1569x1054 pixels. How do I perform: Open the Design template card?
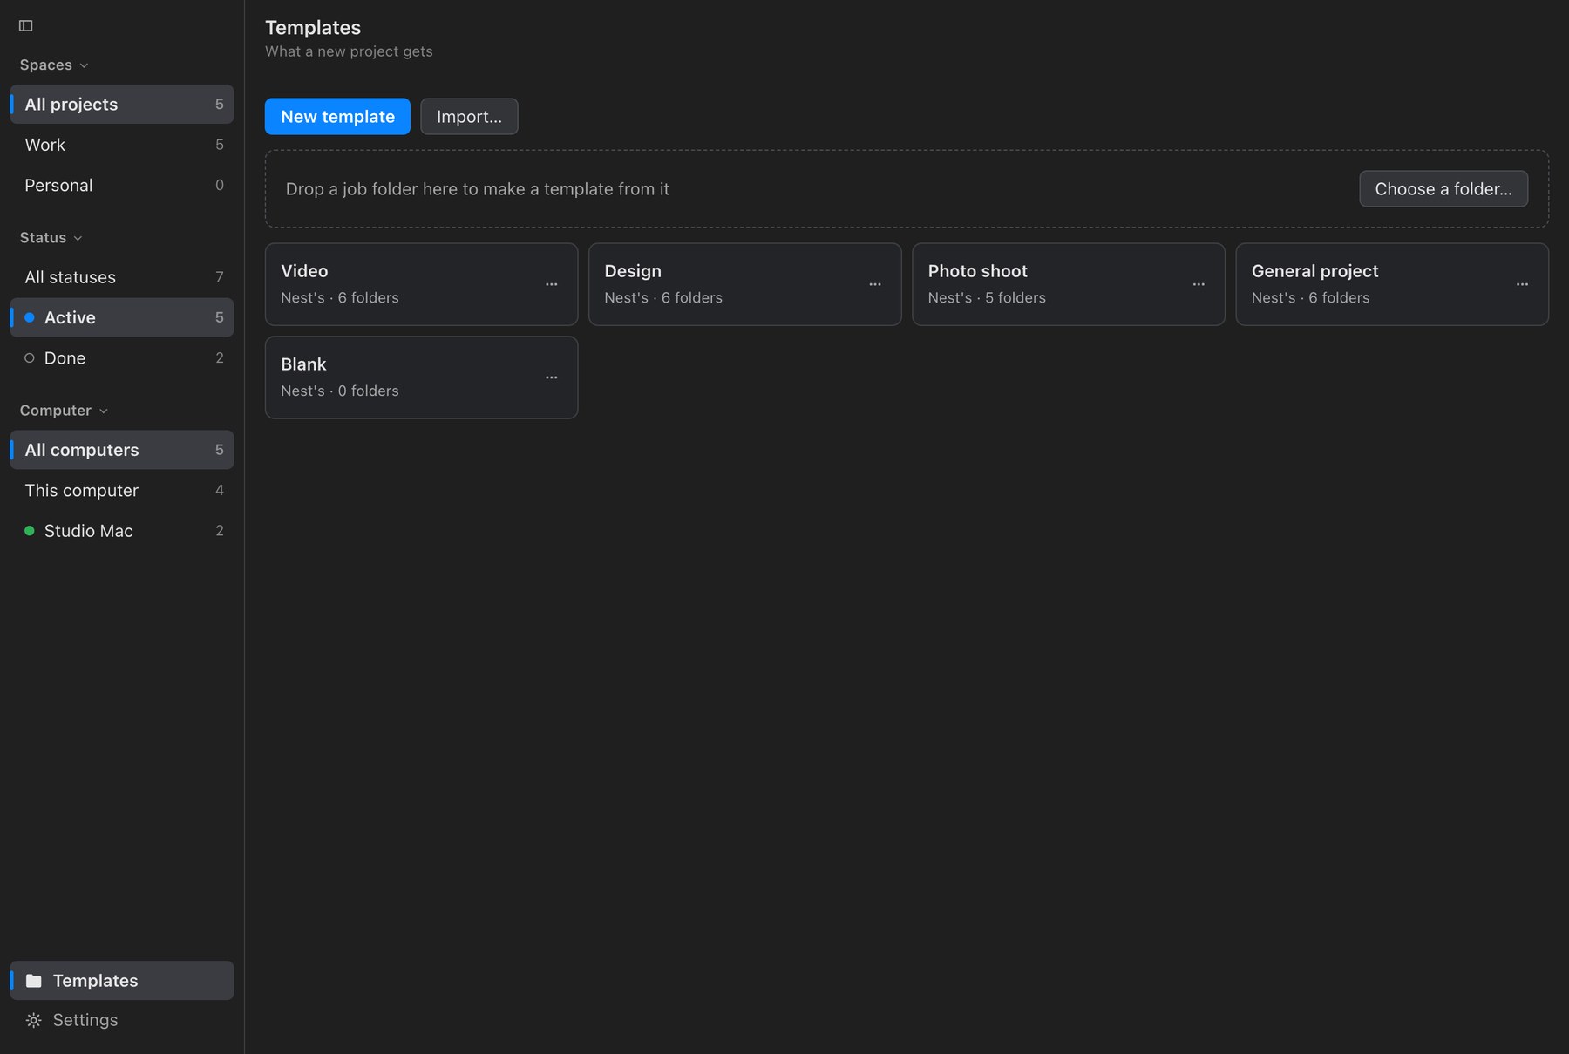(x=744, y=284)
